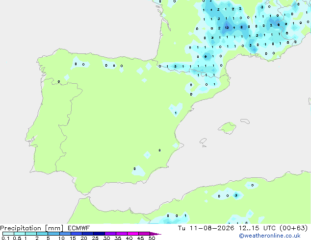Click the '1' value in eastern Spain

[x=176, y=113]
